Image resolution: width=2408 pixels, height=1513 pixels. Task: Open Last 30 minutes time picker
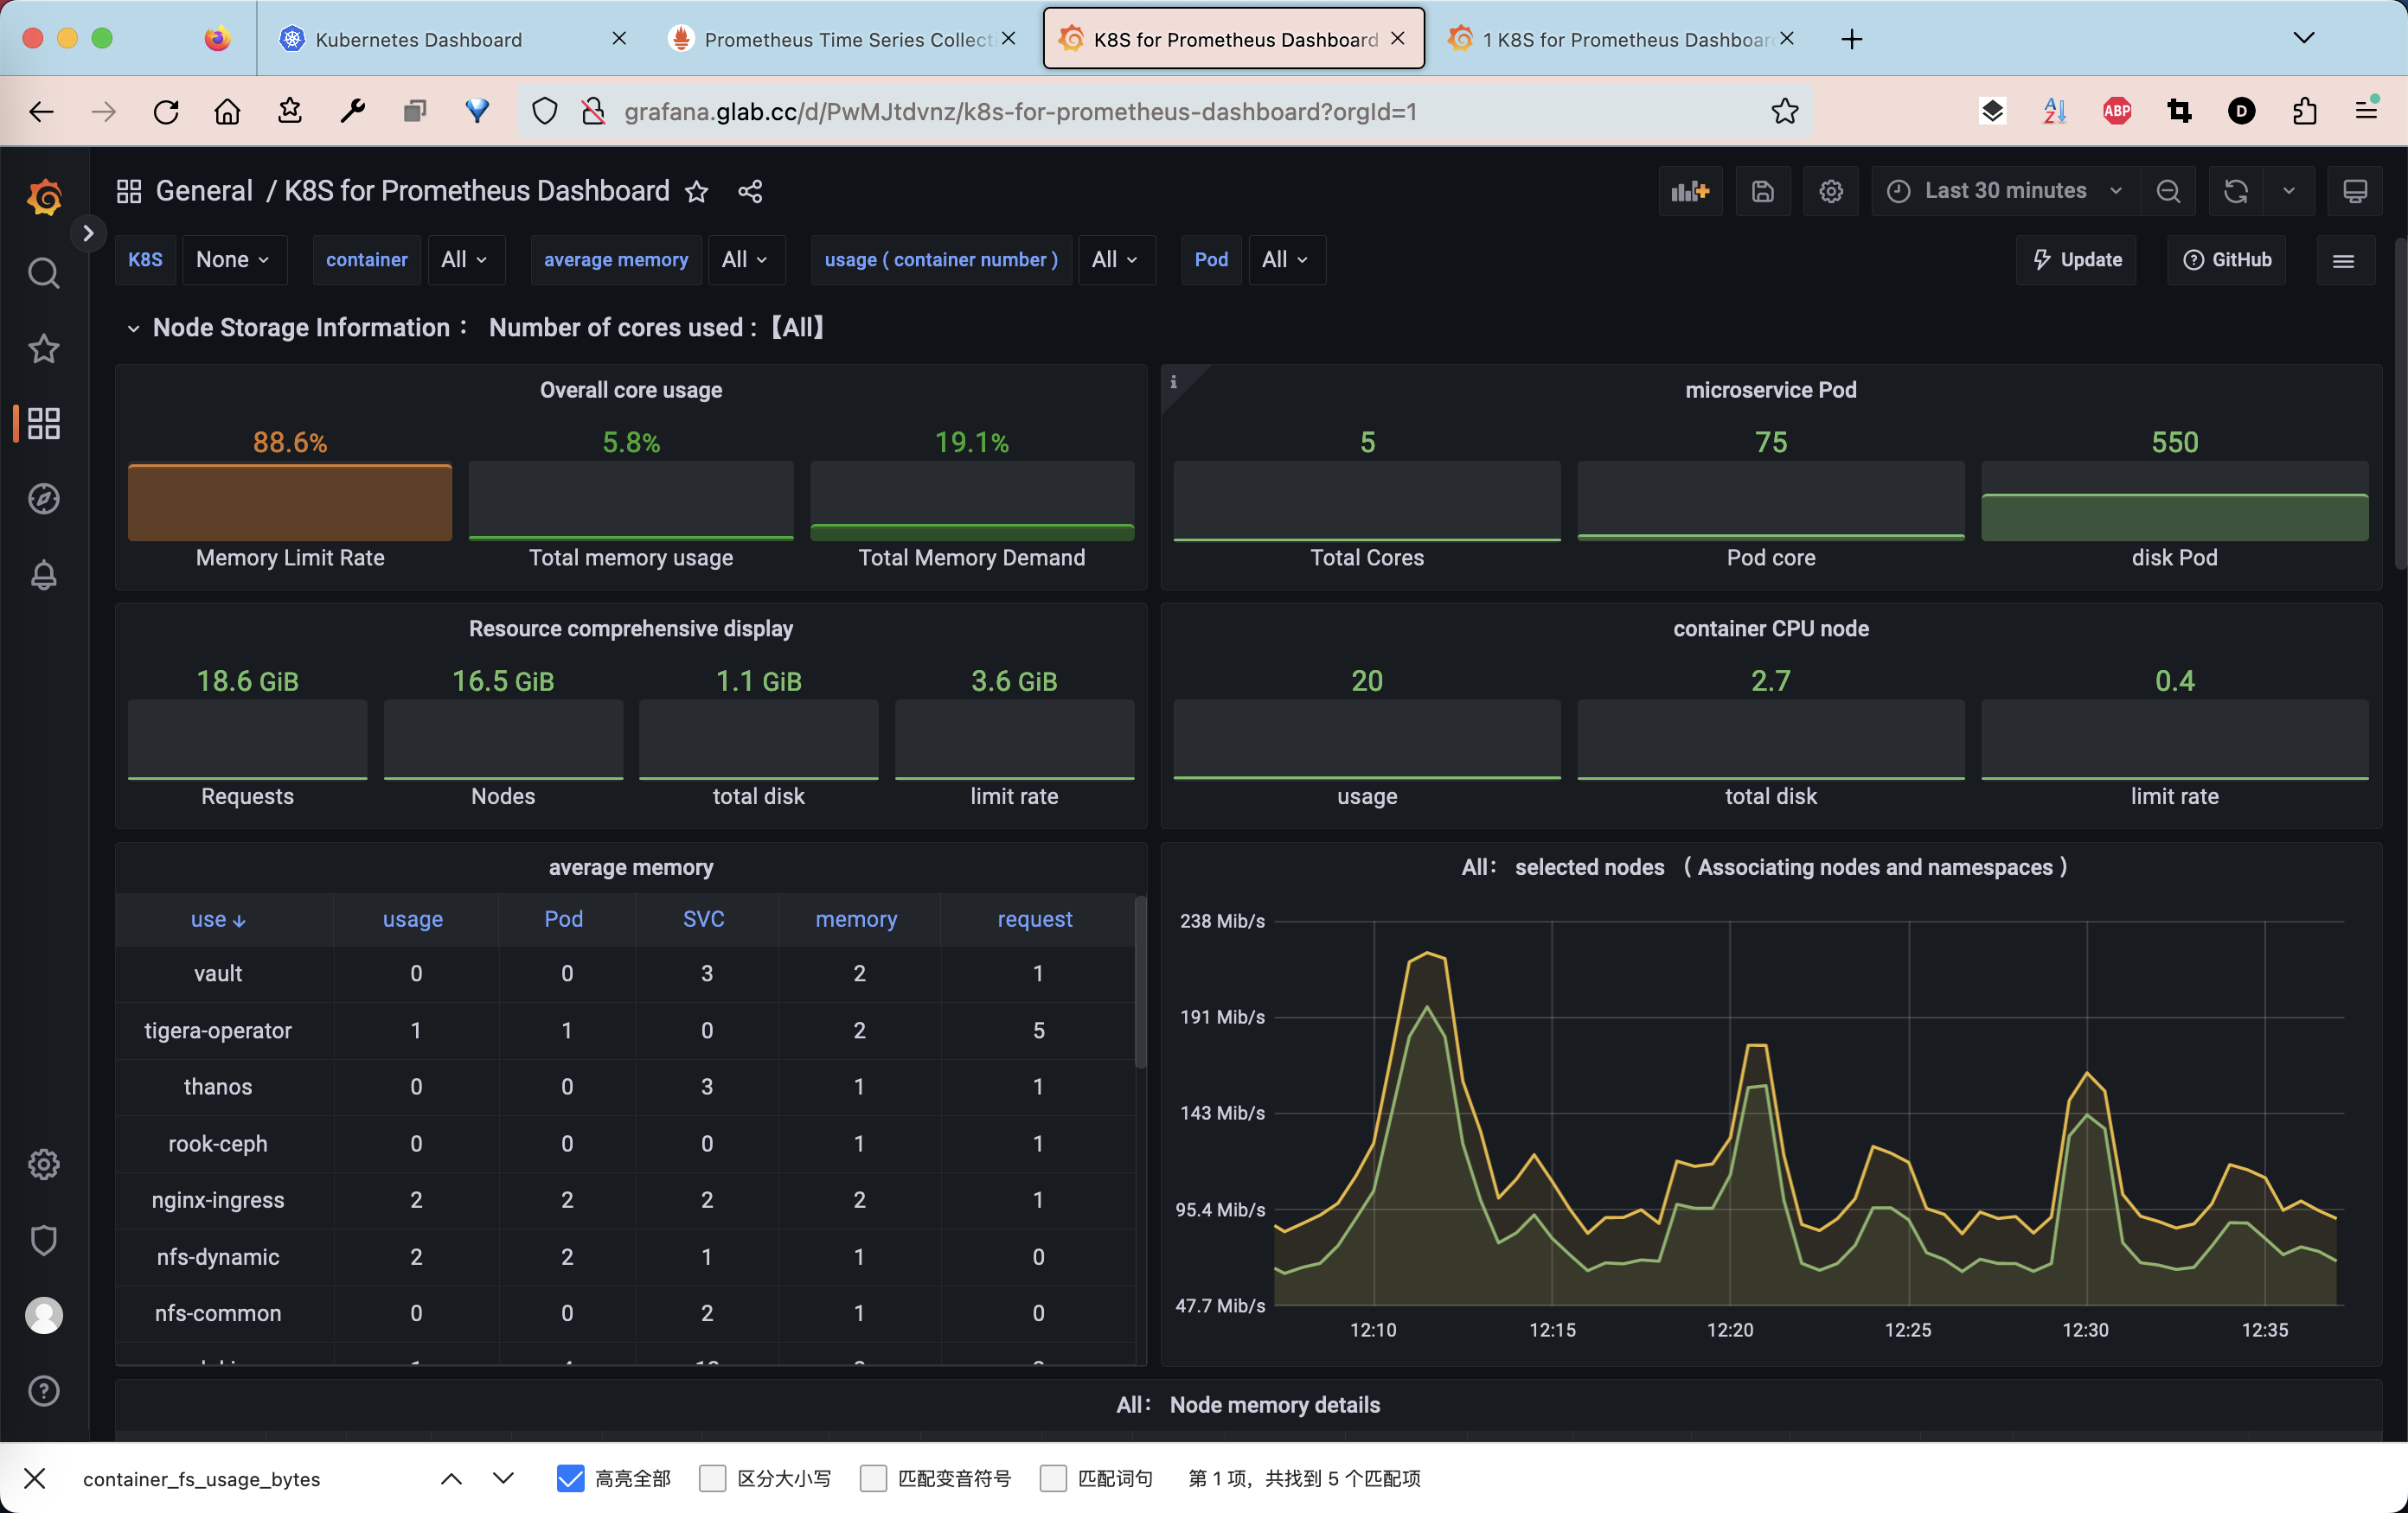click(2005, 191)
